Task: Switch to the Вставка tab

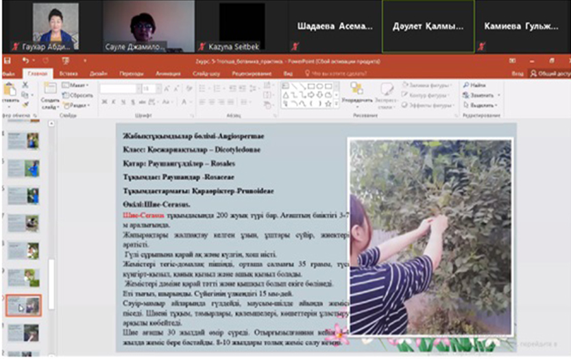Action: point(69,72)
